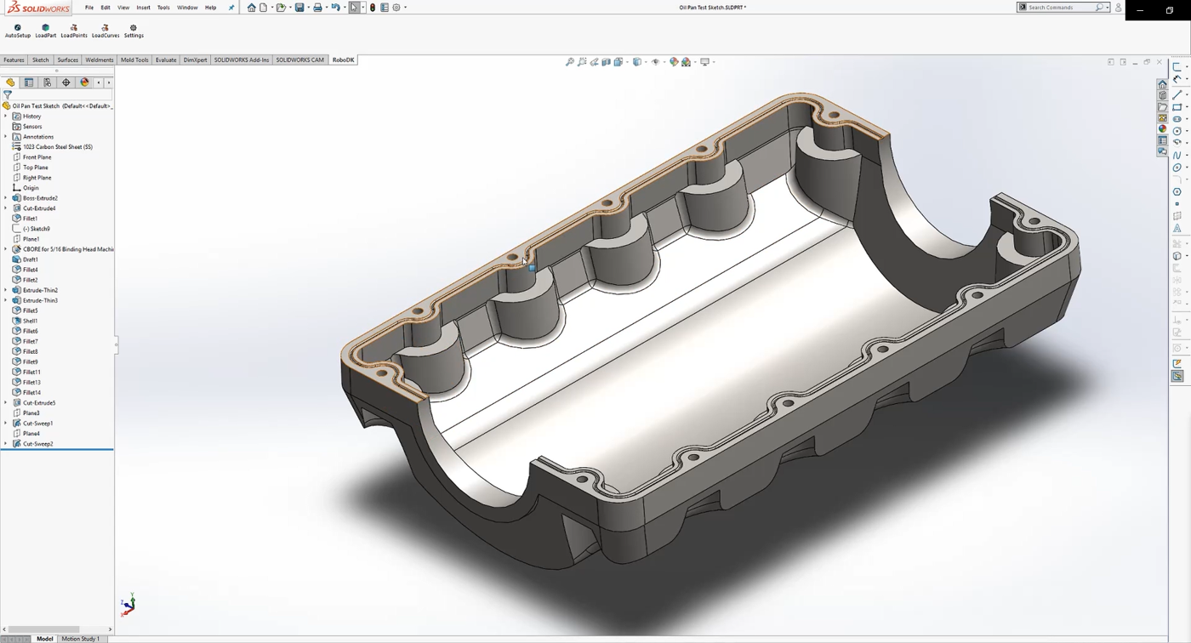1191x643 pixels.
Task: Activate the Zoom to Area tool
Action: click(582, 61)
